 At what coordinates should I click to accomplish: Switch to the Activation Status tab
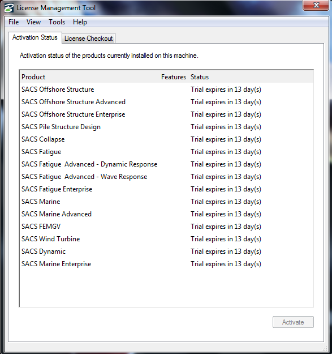tap(35, 37)
